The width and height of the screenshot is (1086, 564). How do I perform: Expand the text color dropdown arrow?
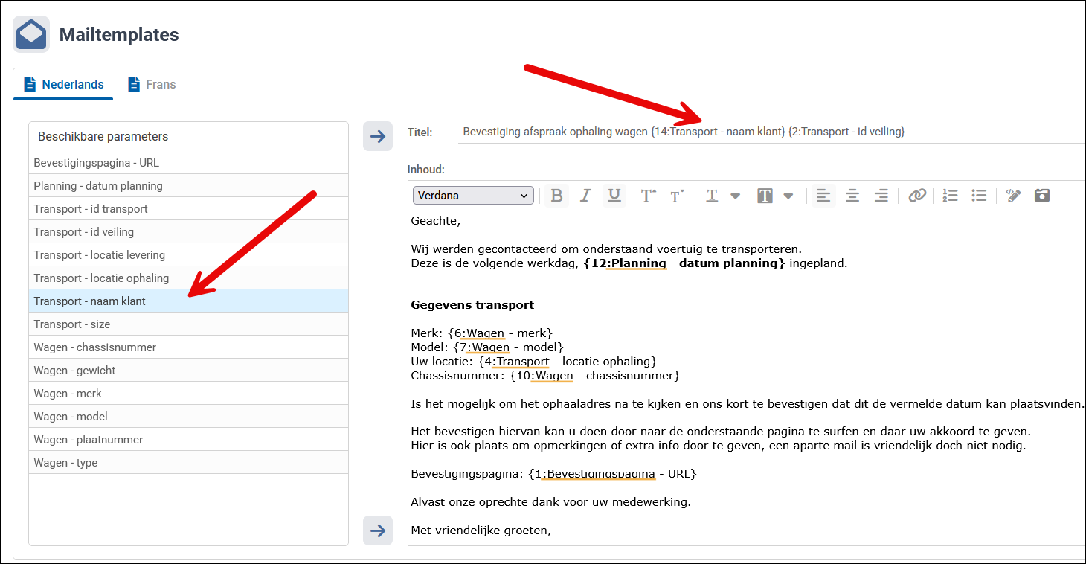(x=736, y=196)
